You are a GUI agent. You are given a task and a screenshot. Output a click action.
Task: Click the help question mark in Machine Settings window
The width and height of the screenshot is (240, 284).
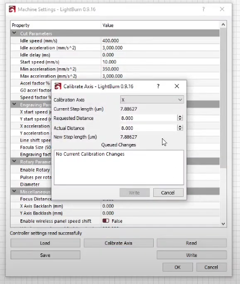(204, 9)
